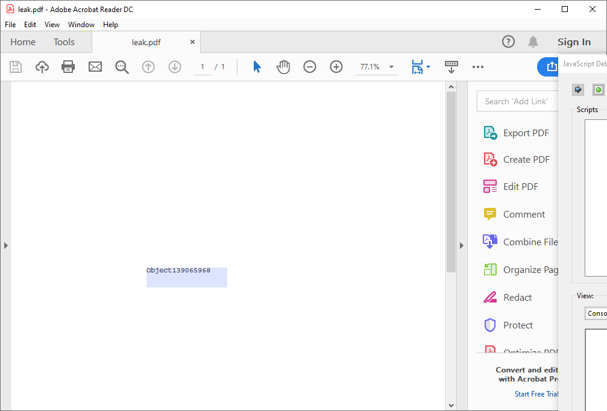The image size is (607, 411).
Task: Click the Search 'Add Link' field
Action: (518, 101)
